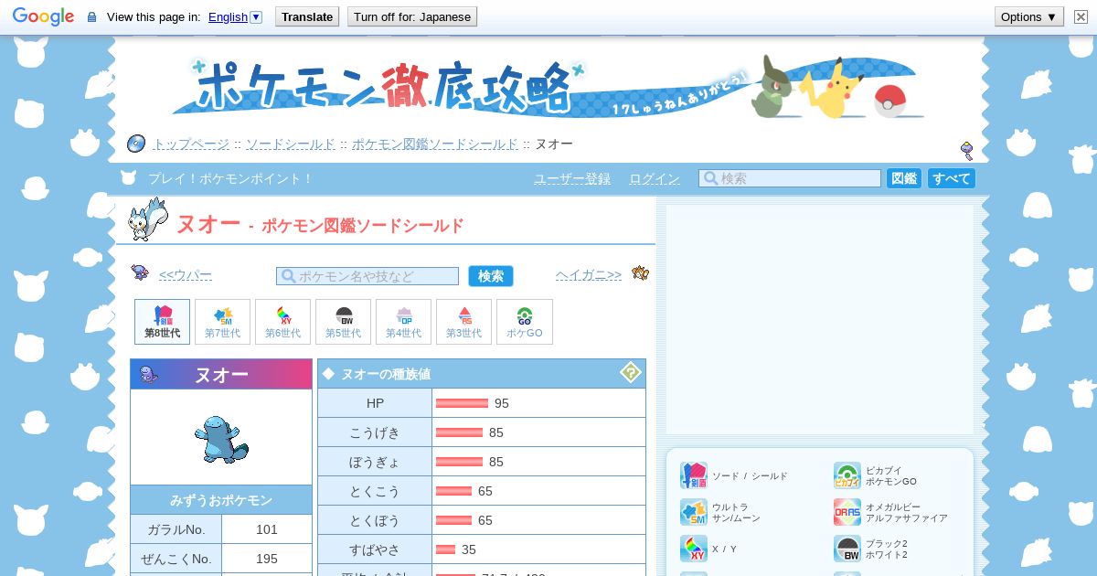This screenshot has width=1097, height=576.
Task: Open オメガルビー アルファサファイア sidebar icon
Action: 847,512
